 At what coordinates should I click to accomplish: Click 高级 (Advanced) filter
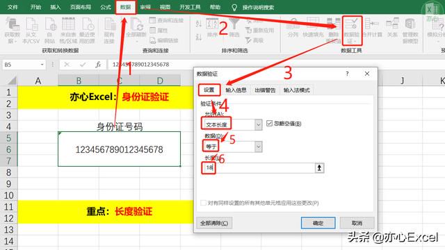[x=254, y=40]
